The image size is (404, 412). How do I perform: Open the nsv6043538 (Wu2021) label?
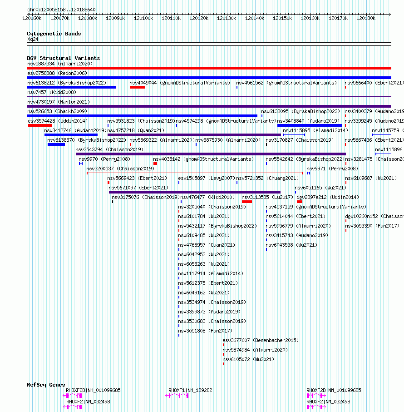291,245
